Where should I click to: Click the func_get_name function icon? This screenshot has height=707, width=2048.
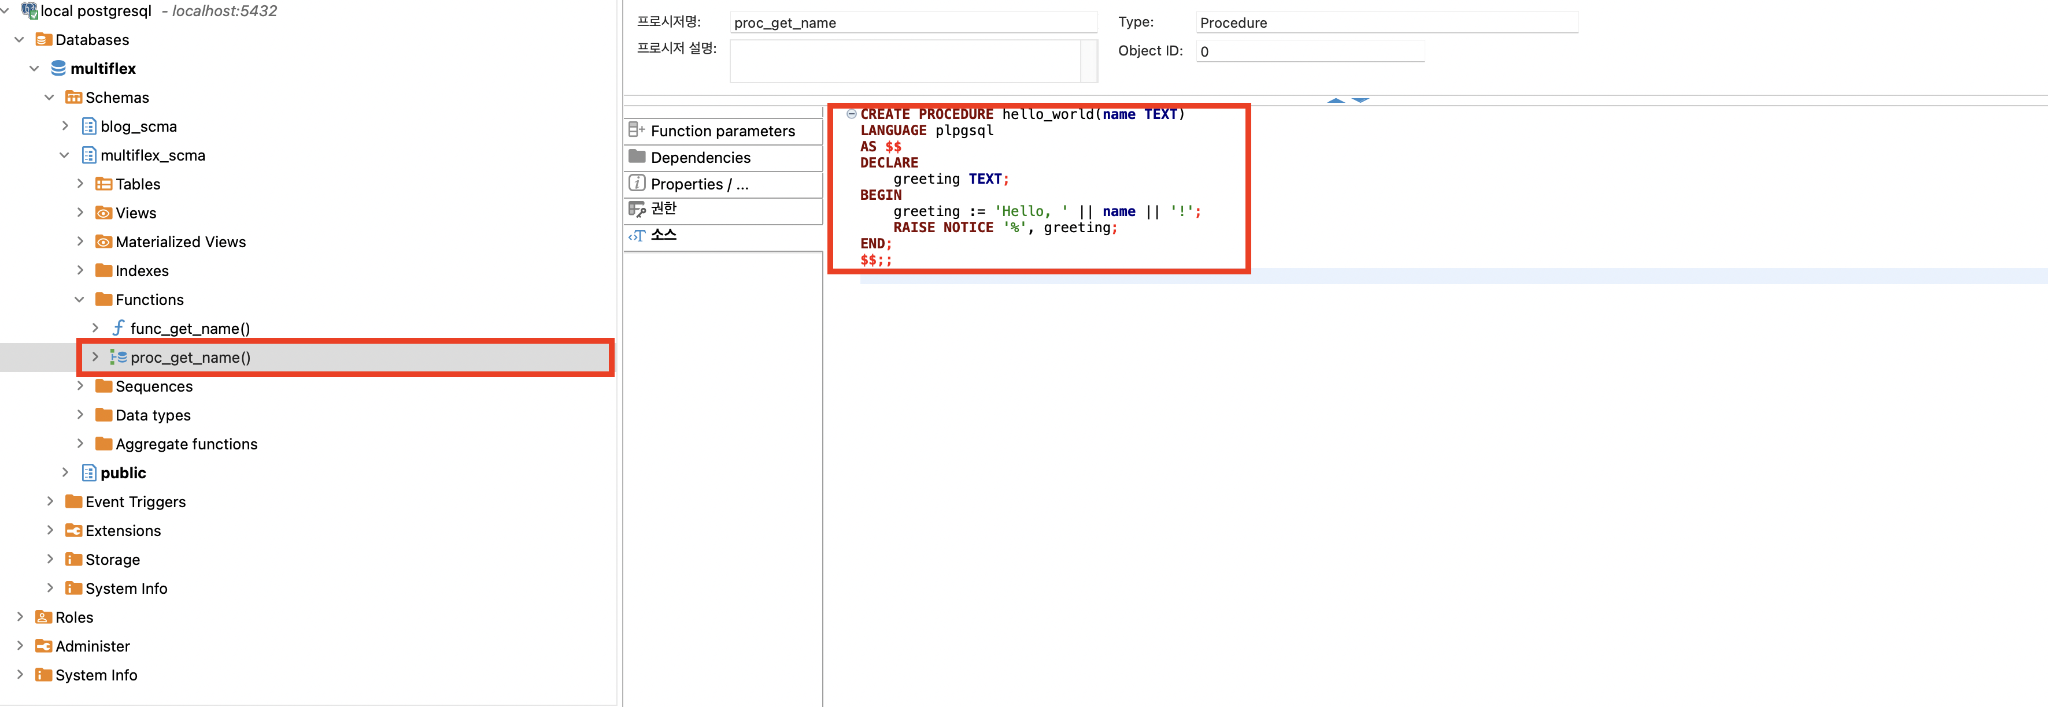tap(119, 328)
